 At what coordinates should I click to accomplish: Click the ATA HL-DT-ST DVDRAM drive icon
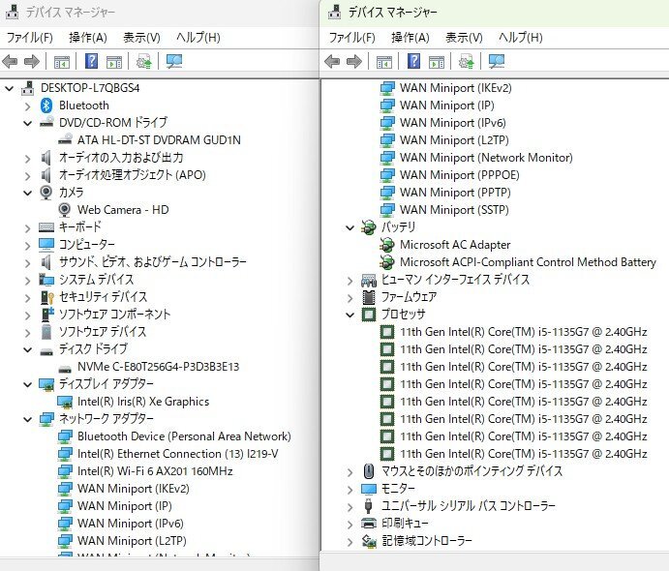tap(65, 139)
